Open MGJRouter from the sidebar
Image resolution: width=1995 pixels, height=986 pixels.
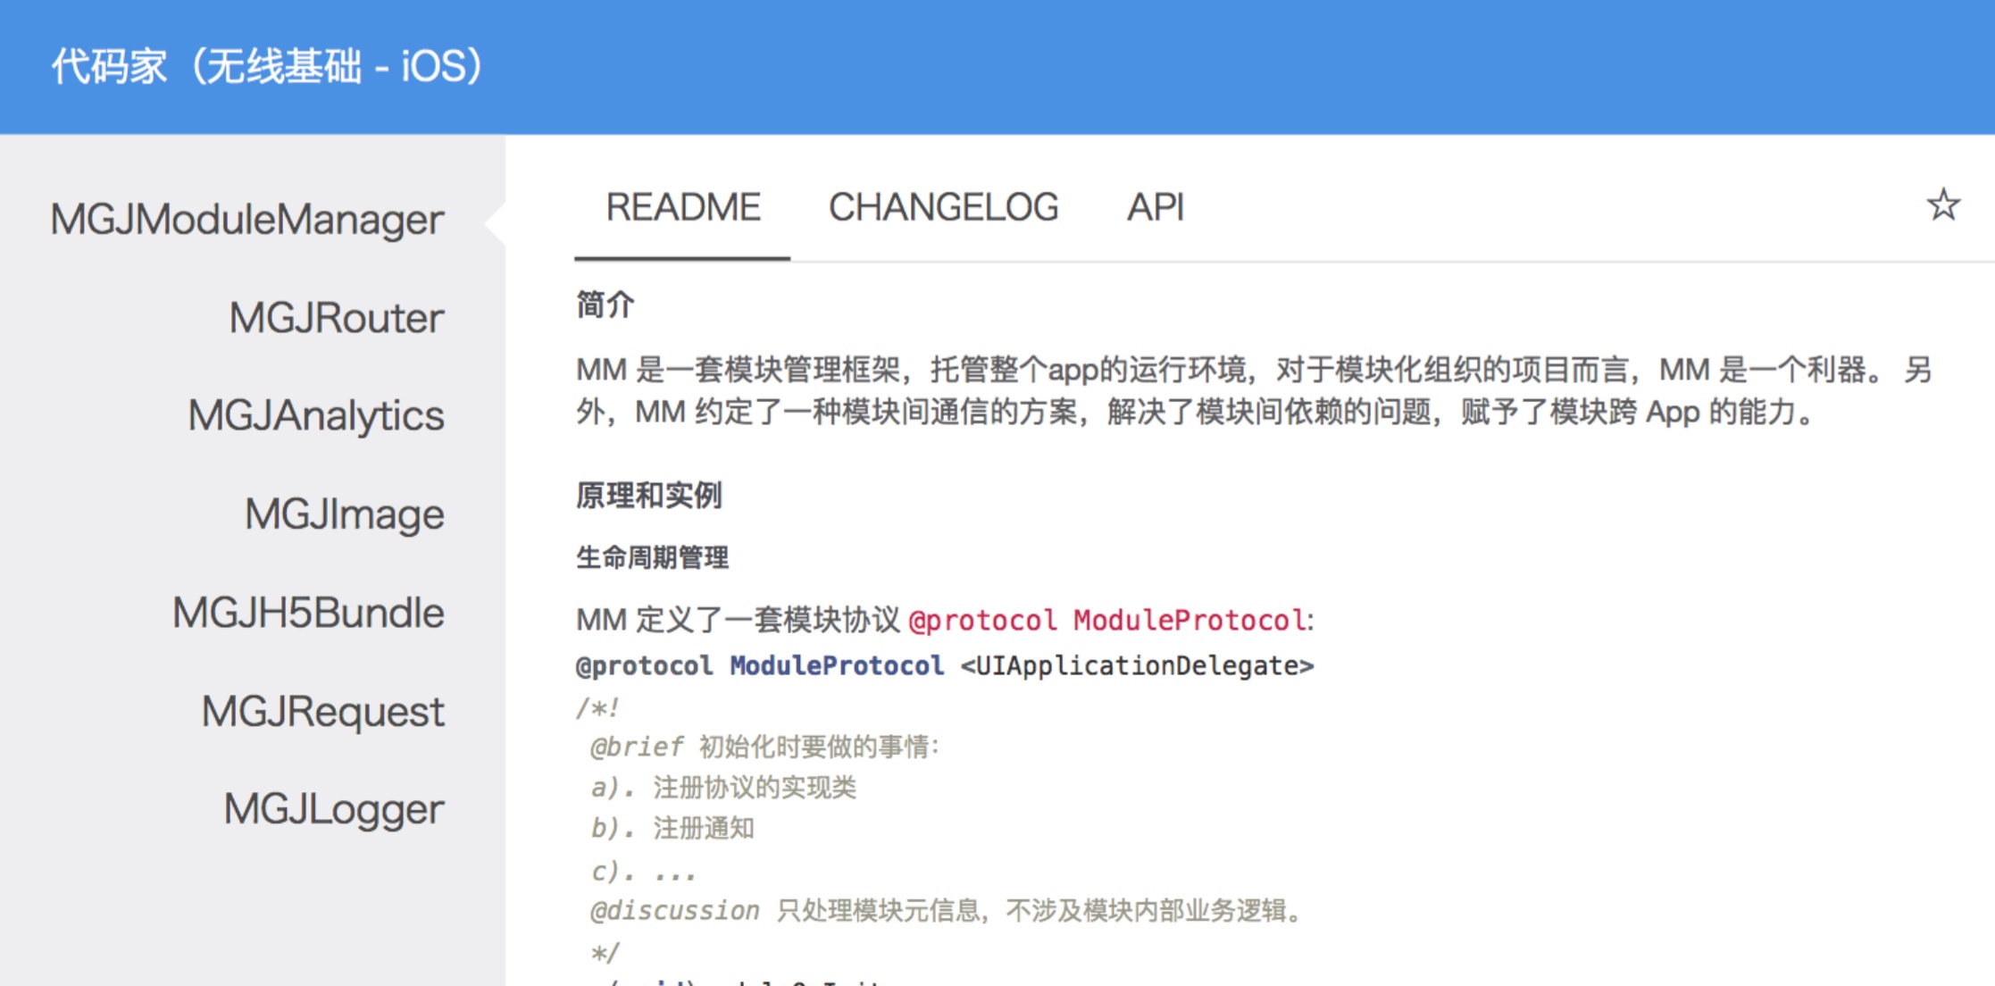click(x=336, y=318)
